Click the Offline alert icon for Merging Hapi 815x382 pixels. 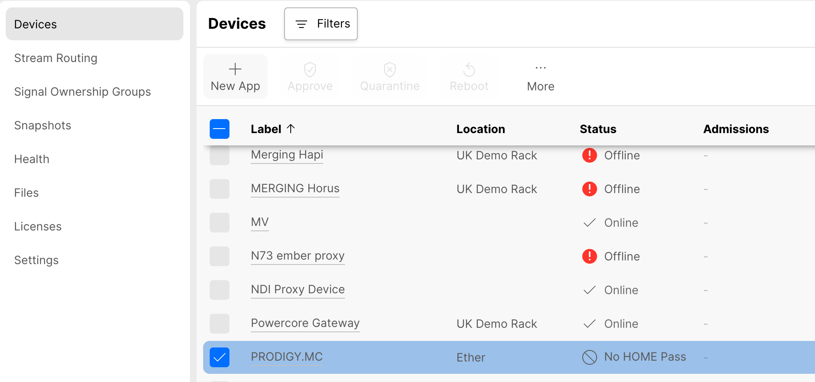pyautogui.click(x=589, y=155)
